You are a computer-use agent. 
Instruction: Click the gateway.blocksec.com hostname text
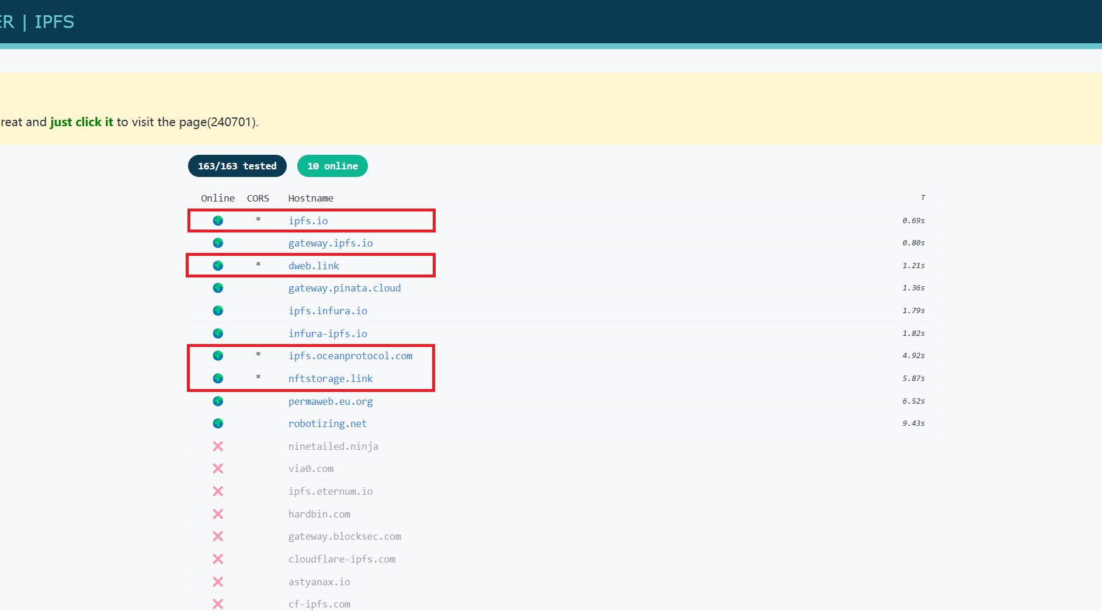click(345, 536)
